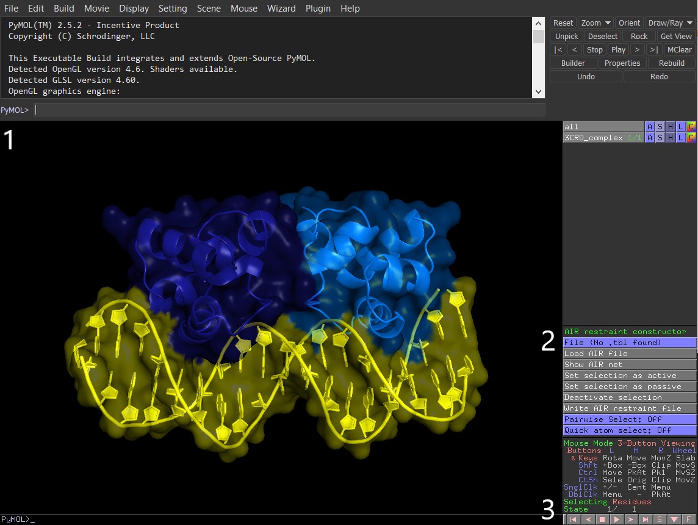Open Show menu for 'all' object

point(660,127)
